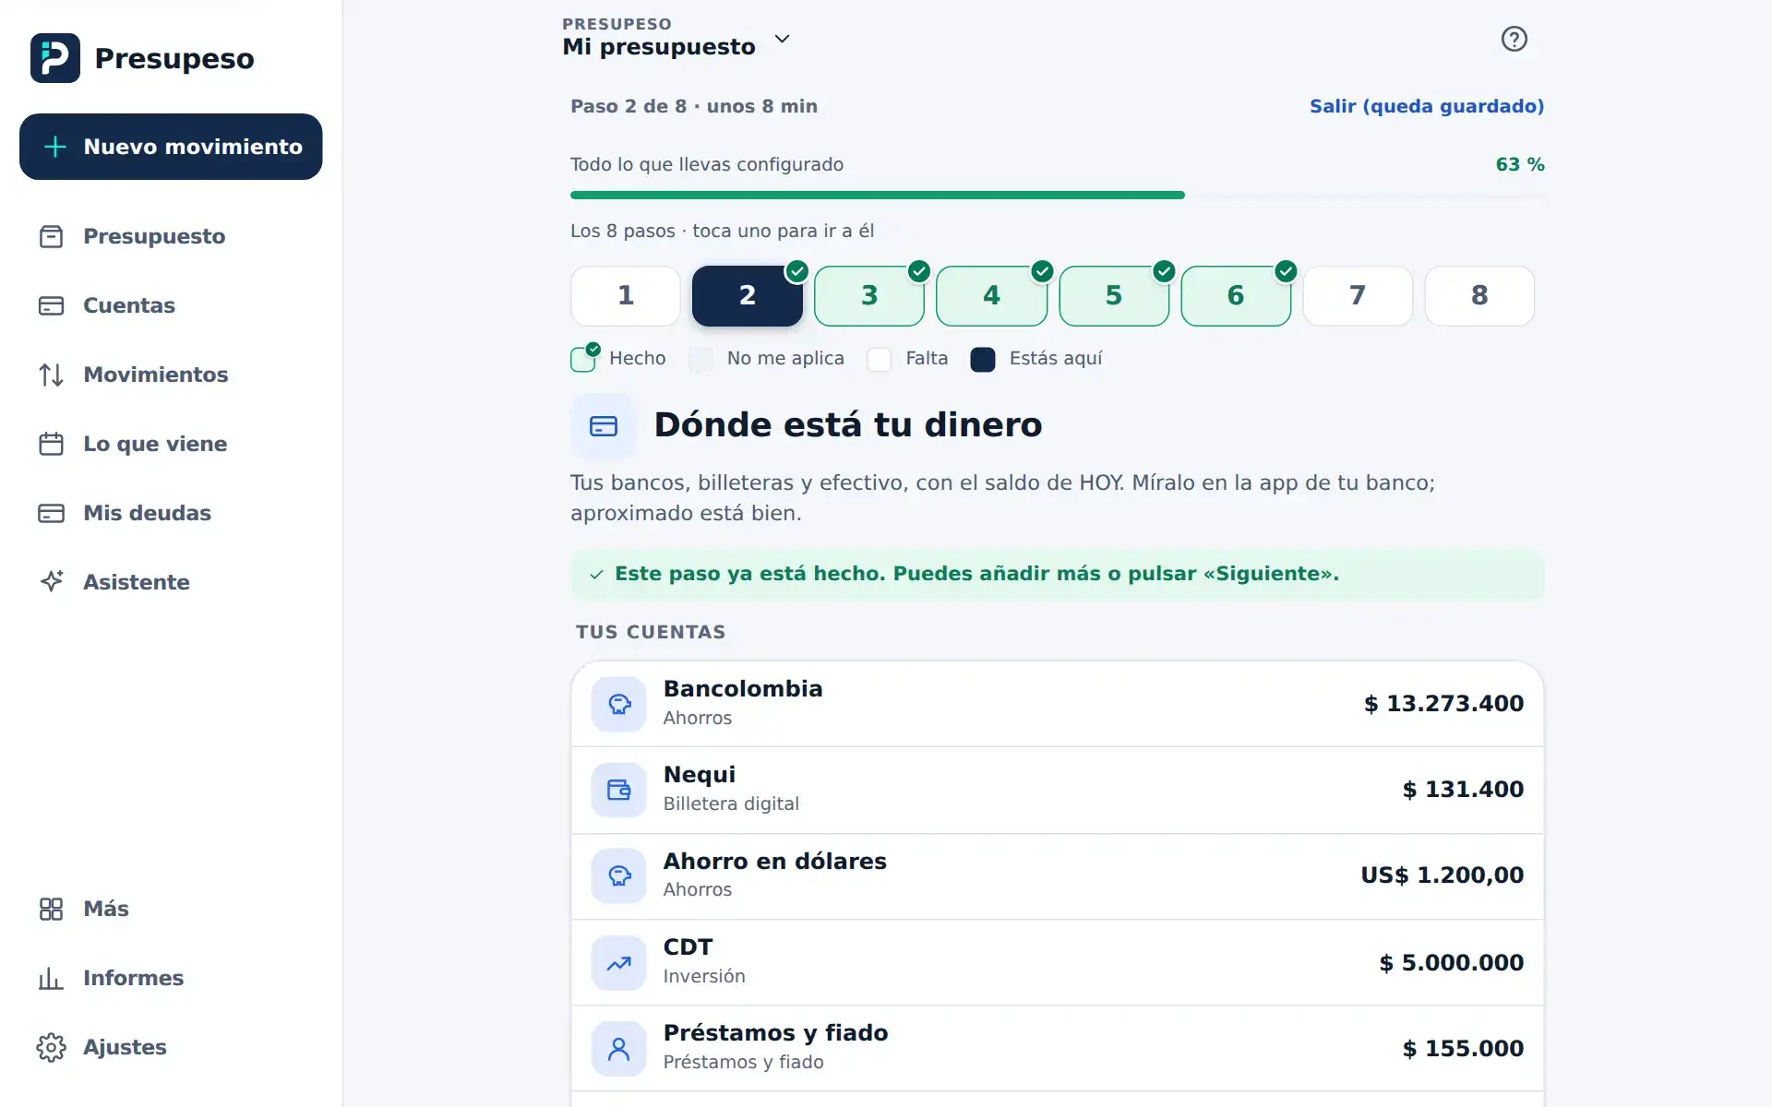Click Salir (queda guardado) link

1427,106
